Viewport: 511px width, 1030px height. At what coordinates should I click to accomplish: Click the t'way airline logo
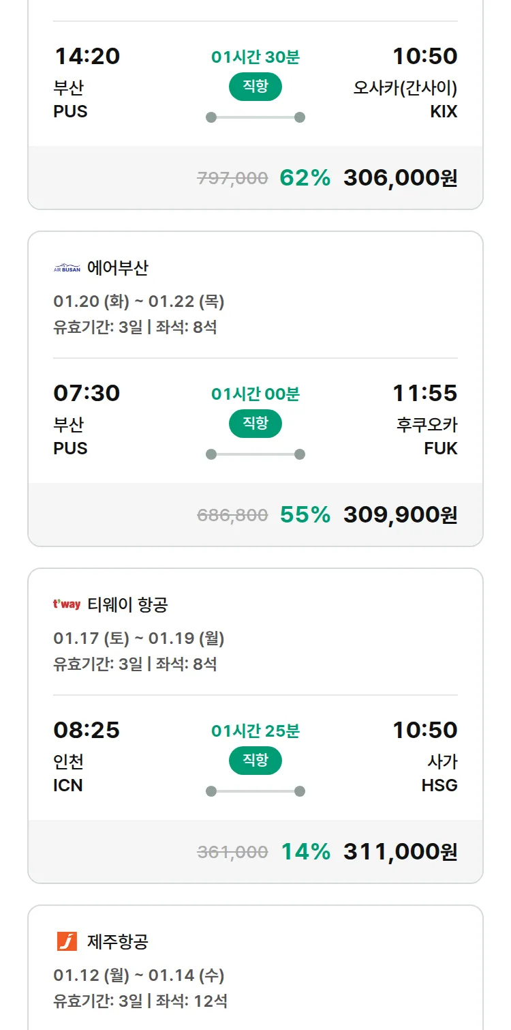pyautogui.click(x=67, y=604)
